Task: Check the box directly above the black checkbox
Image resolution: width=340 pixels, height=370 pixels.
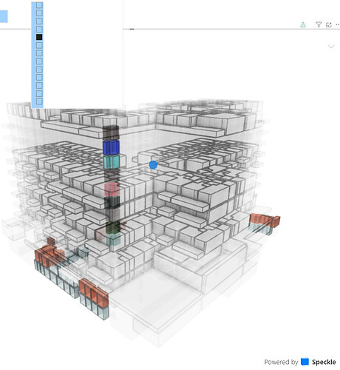Action: pyautogui.click(x=39, y=29)
